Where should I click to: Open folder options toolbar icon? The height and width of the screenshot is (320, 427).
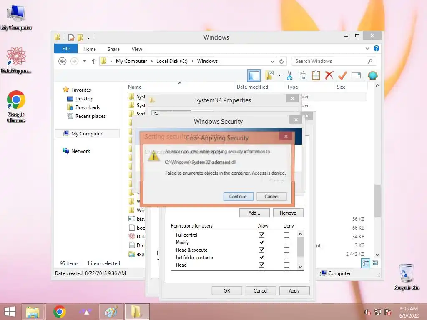[269, 75]
